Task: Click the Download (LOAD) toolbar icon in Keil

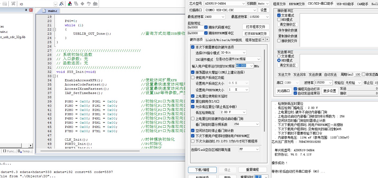Action: (x=13, y=4)
